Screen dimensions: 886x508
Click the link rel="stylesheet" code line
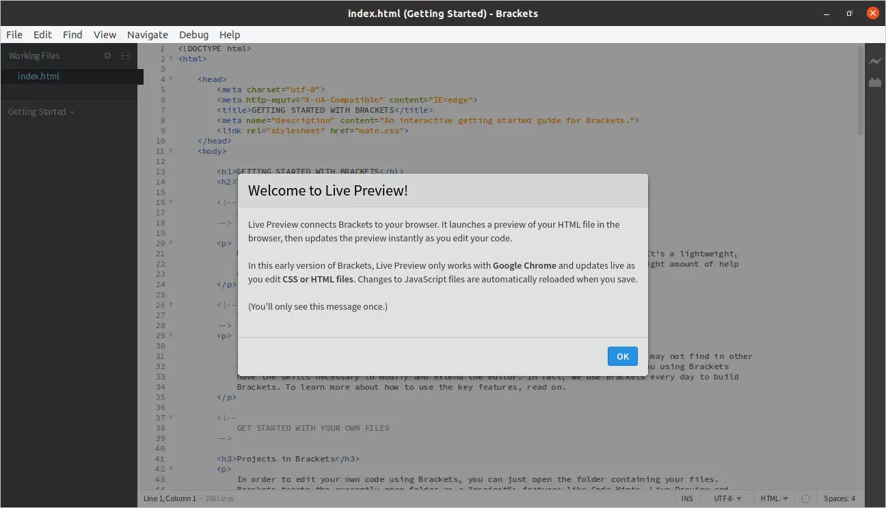click(312, 131)
